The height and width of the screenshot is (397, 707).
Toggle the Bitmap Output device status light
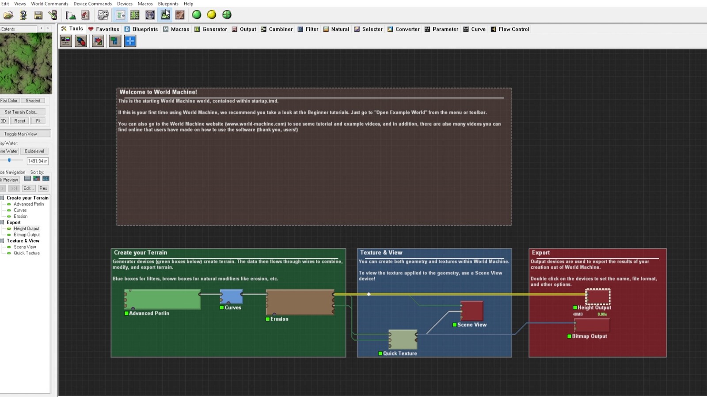point(569,336)
